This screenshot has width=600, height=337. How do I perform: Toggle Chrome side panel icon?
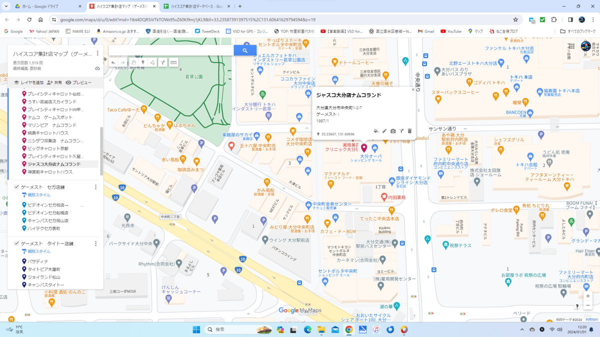(570, 19)
